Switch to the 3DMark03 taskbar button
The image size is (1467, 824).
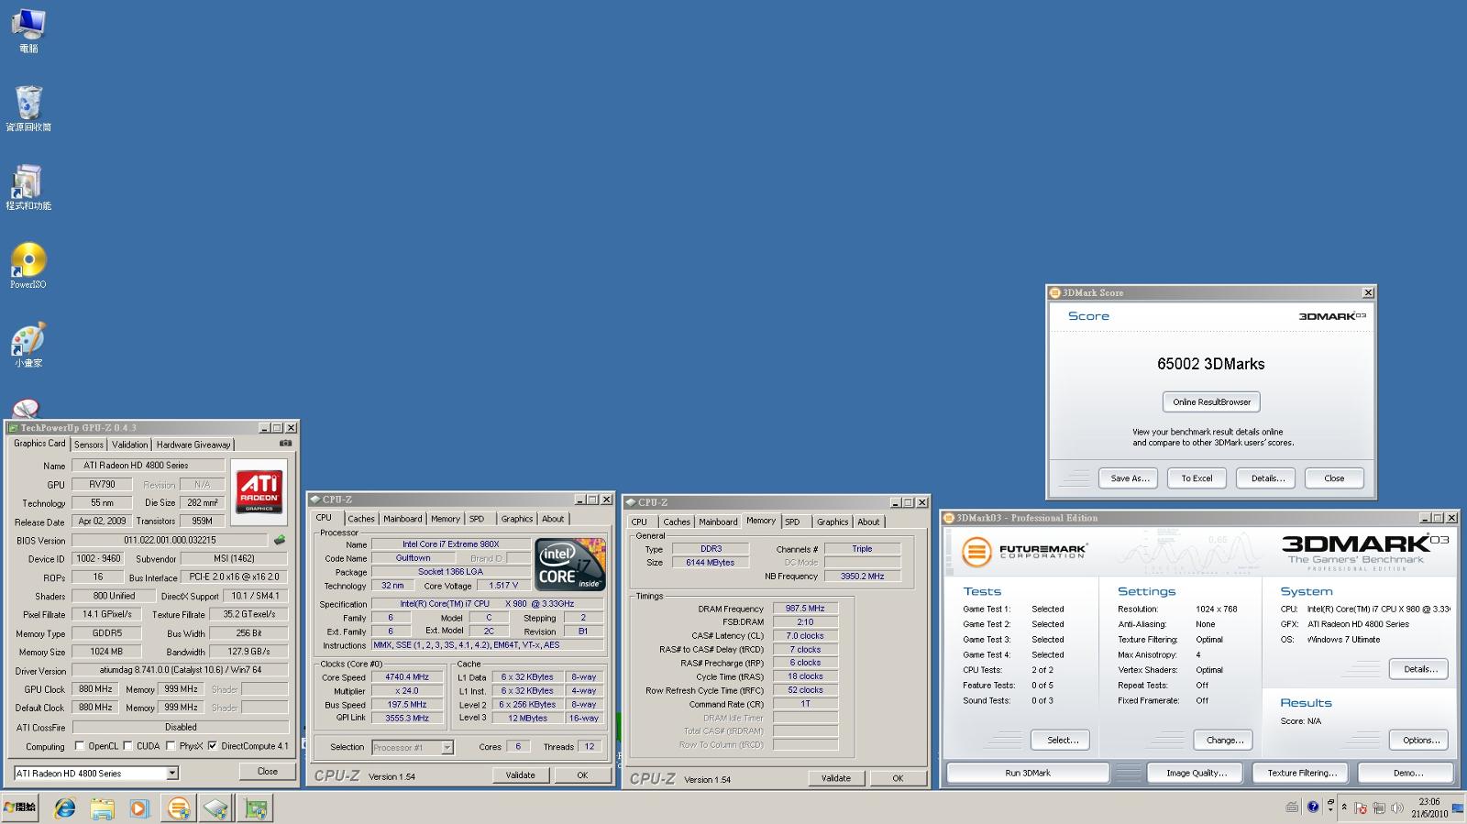pyautogui.click(x=178, y=808)
